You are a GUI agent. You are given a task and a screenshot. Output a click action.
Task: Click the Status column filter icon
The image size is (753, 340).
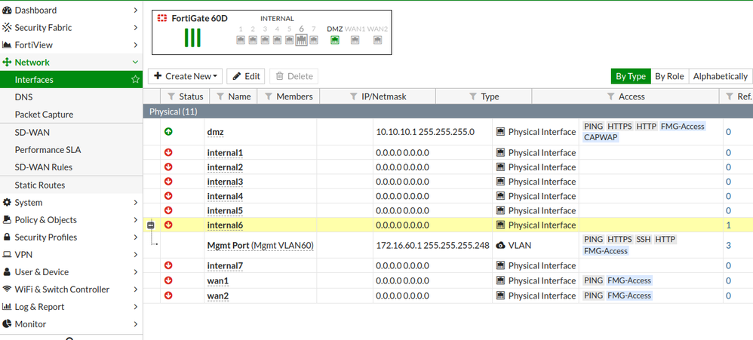[171, 96]
